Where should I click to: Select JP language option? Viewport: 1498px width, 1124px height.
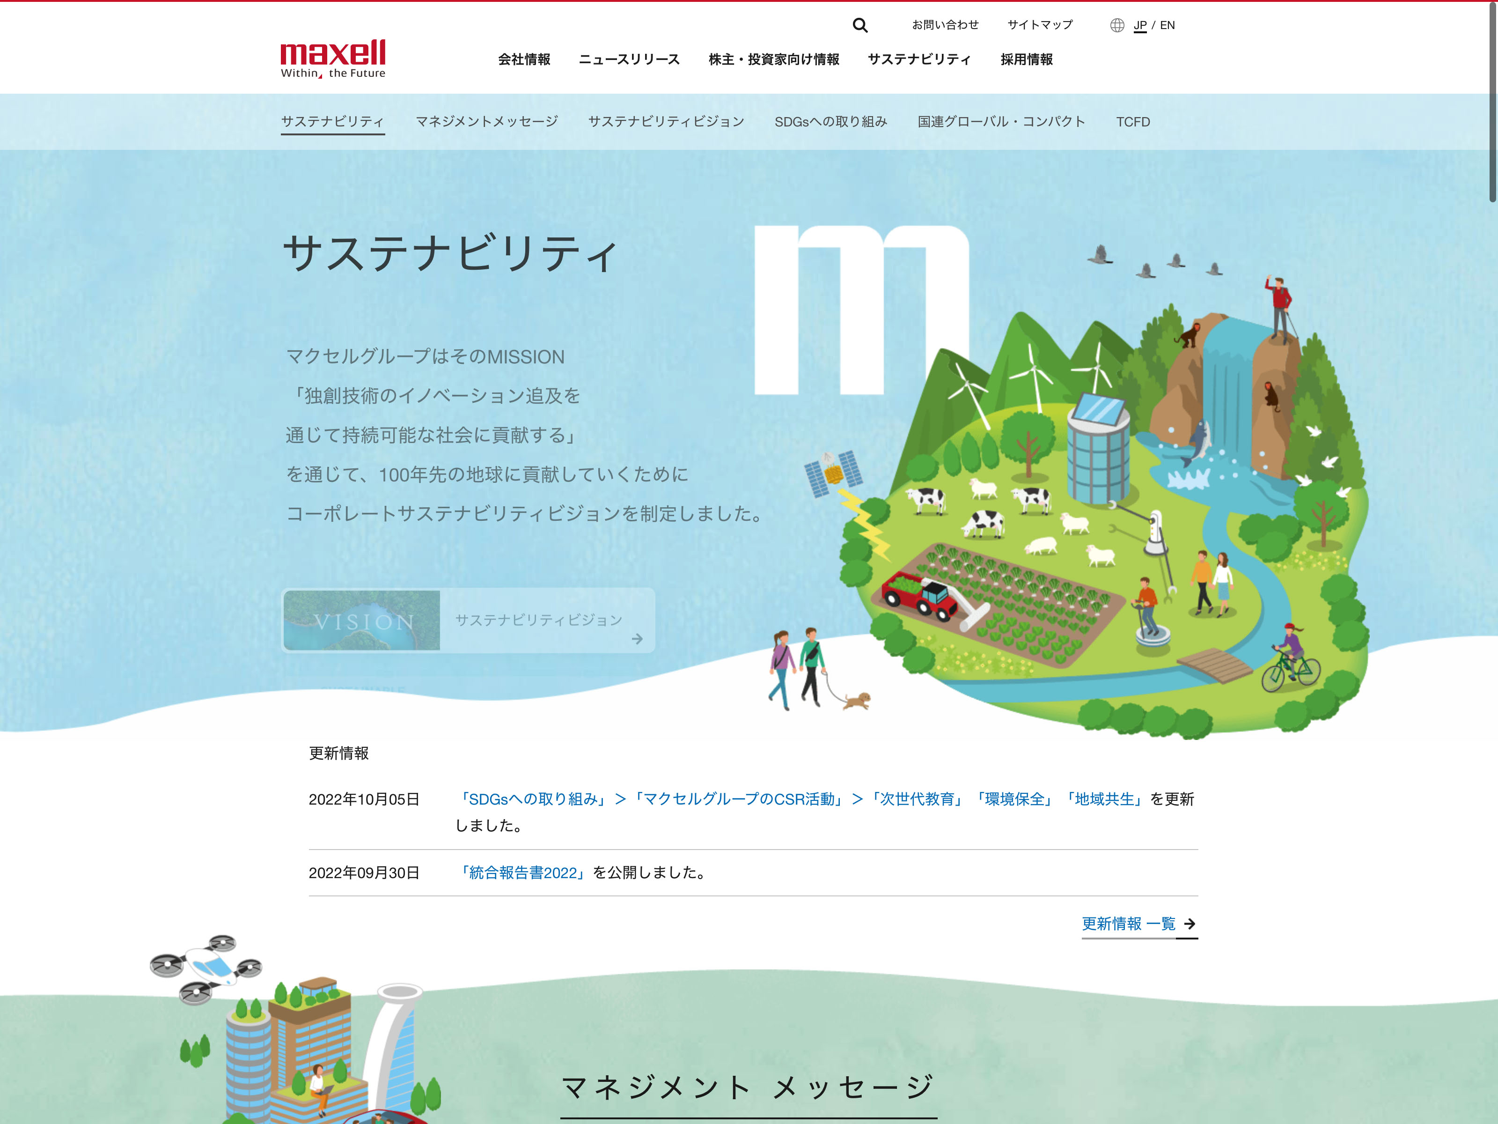pos(1140,25)
